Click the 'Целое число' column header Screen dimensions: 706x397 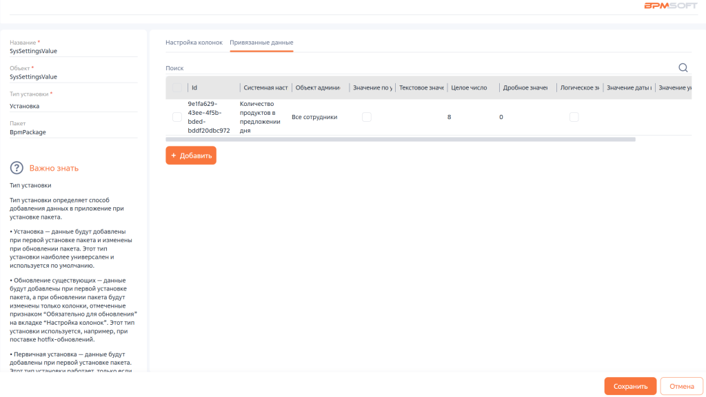pyautogui.click(x=469, y=88)
